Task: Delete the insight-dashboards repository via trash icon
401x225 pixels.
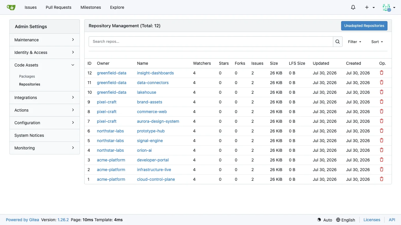Action: click(x=382, y=73)
